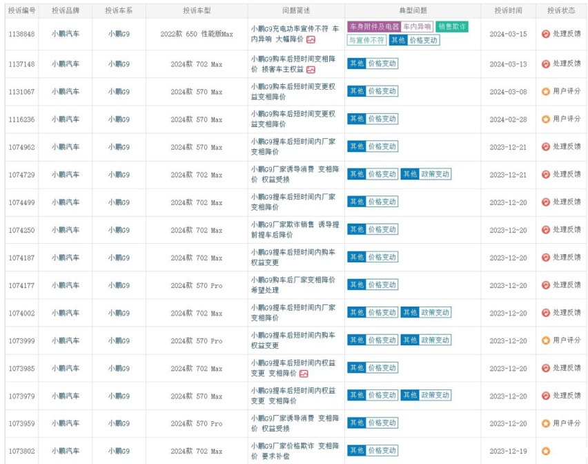Open the complaint description for 1131067

(293, 92)
